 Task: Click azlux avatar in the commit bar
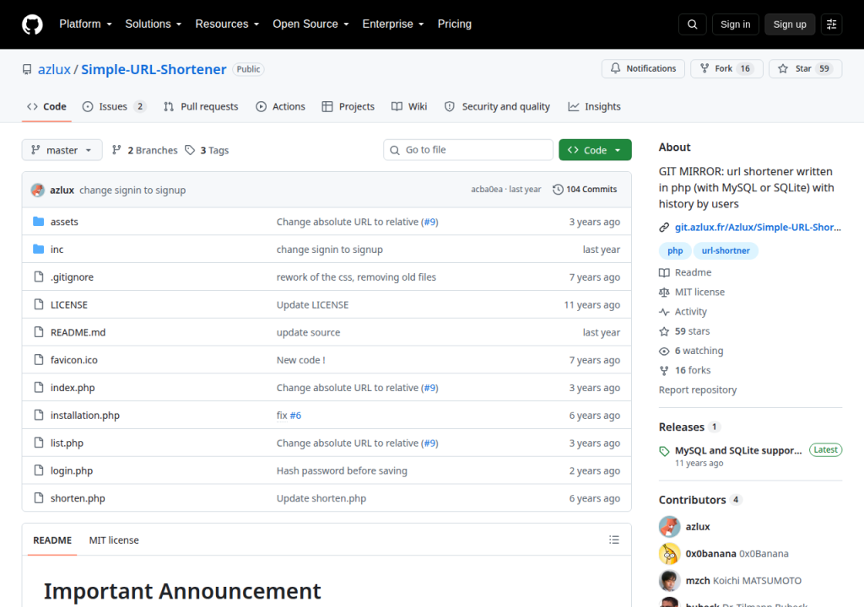[x=37, y=190]
